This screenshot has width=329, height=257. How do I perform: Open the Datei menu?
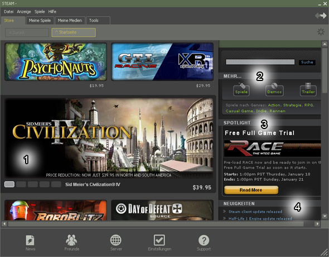tap(9, 12)
